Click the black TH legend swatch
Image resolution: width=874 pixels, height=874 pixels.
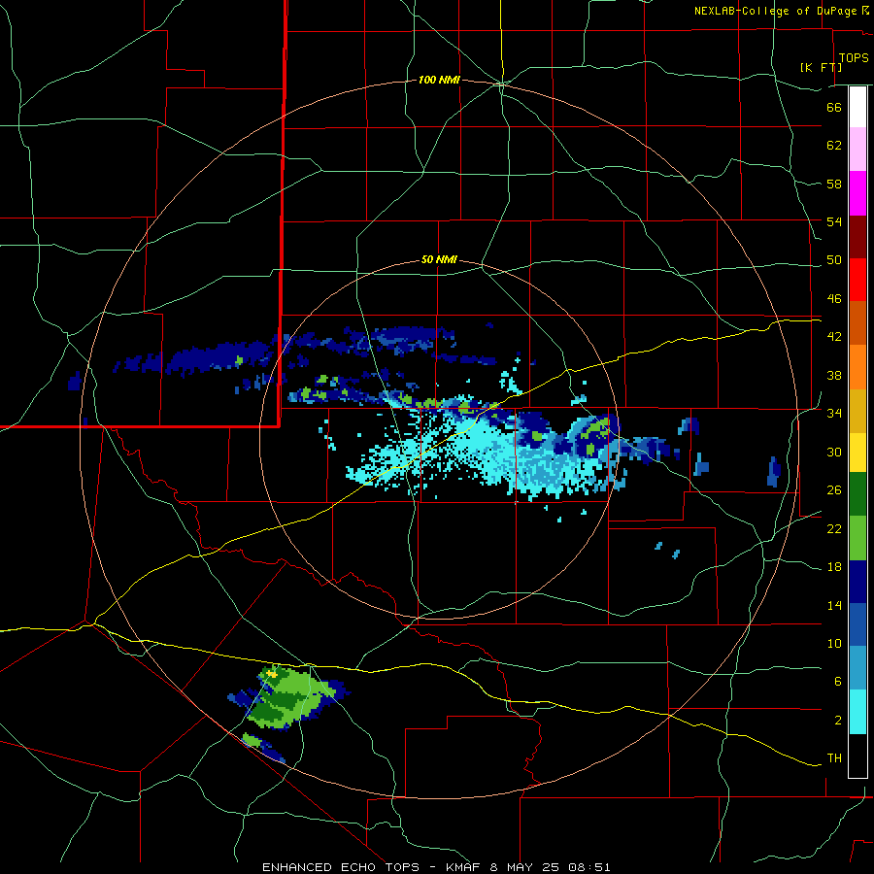point(857,756)
